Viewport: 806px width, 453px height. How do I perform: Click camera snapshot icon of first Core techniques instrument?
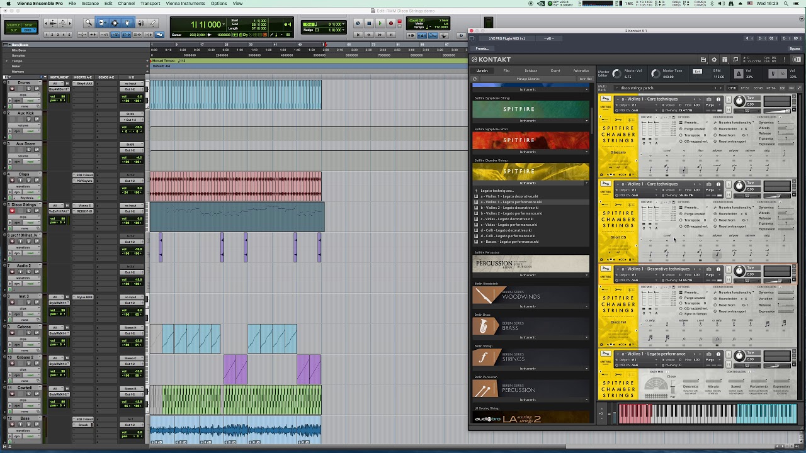pos(709,99)
